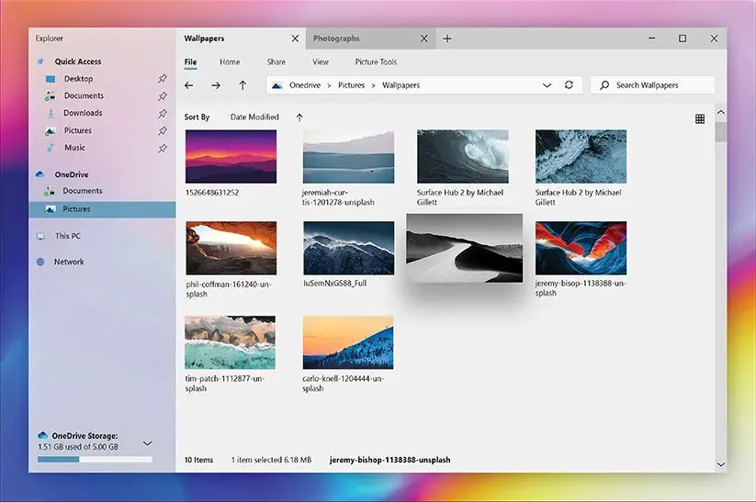
Task: Select the jeremy-bisop-1138388-unsplash image
Action: click(581, 248)
